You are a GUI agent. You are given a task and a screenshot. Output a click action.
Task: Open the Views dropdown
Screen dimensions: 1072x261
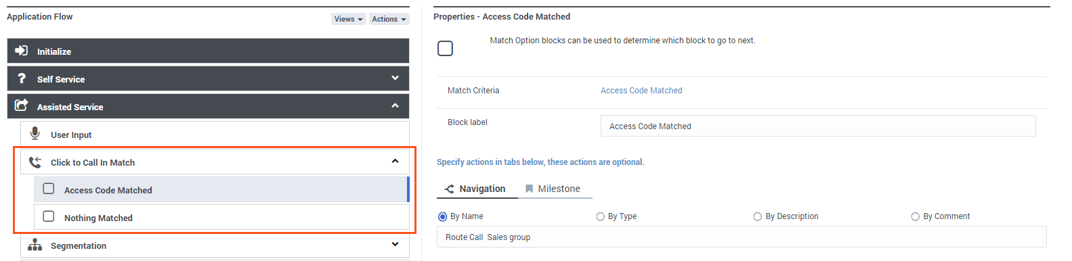tap(349, 19)
